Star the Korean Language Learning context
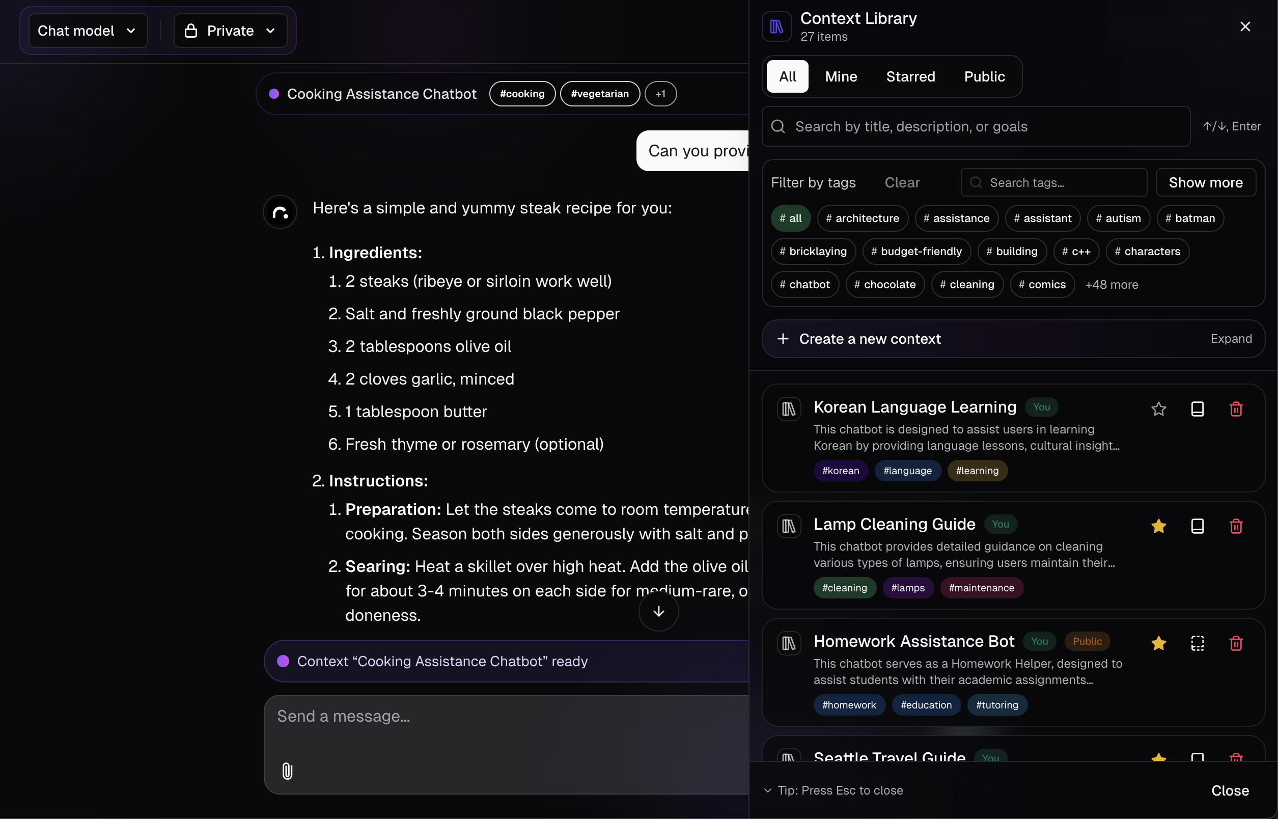The image size is (1278, 819). (x=1158, y=409)
